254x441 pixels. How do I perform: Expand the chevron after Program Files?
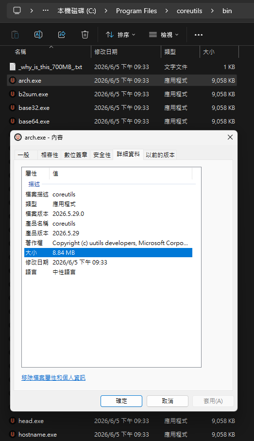coord(167,11)
